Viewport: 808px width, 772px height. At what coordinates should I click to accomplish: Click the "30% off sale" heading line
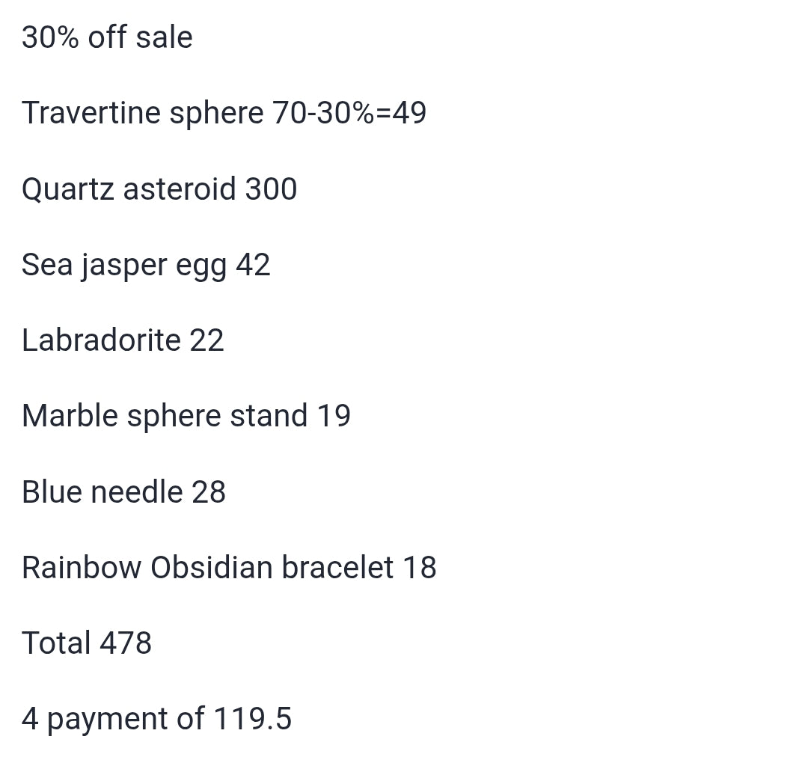107,37
